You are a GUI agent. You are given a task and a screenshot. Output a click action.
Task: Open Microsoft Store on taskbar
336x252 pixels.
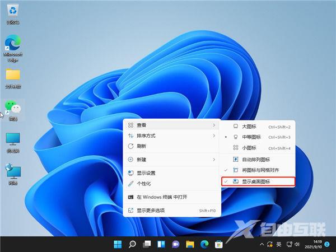tap(219, 244)
